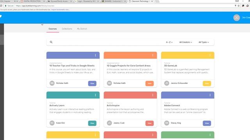
Task: Click the search magnifier icon
Action: point(51,42)
